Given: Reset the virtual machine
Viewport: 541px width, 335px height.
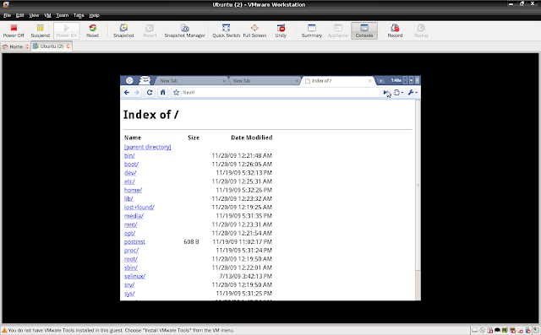Looking at the screenshot, I should 92,30.
